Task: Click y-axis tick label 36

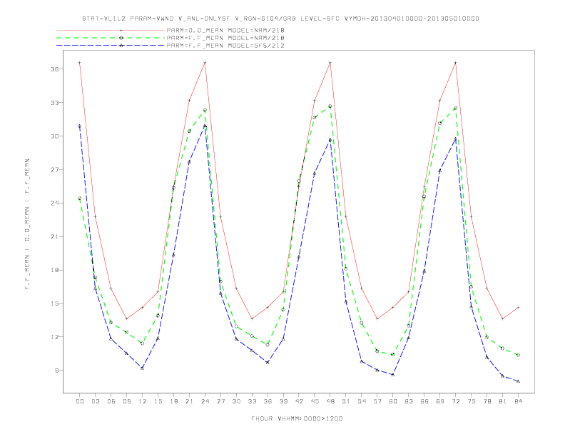Action: point(55,69)
